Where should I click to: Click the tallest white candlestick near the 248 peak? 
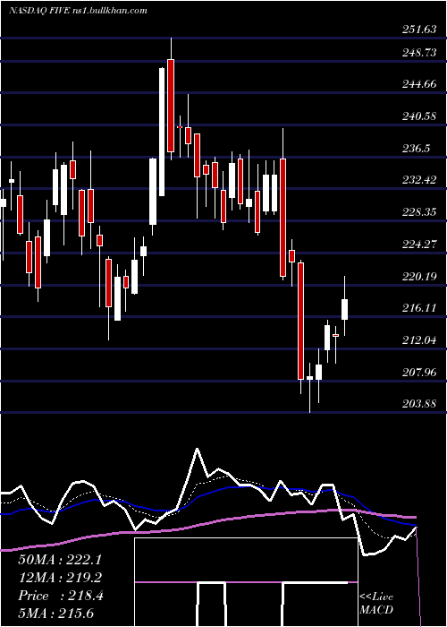[x=162, y=132]
